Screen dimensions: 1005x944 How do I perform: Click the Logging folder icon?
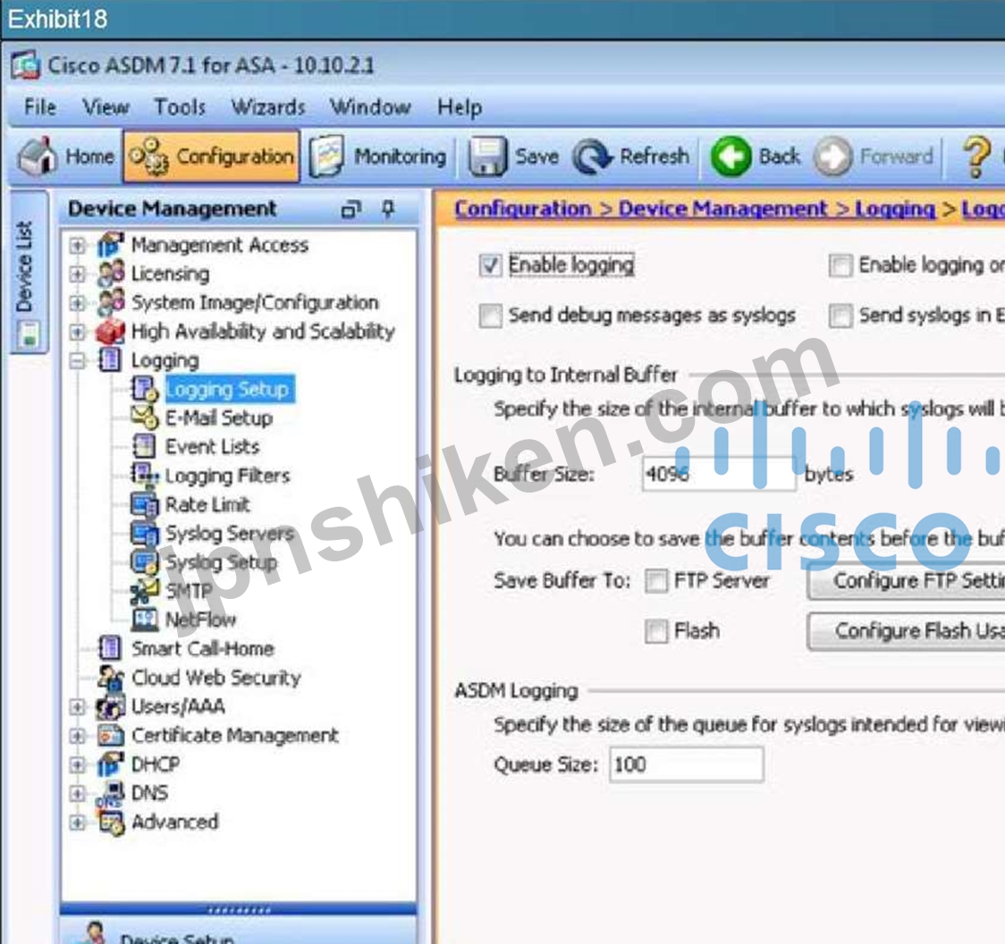coord(110,360)
